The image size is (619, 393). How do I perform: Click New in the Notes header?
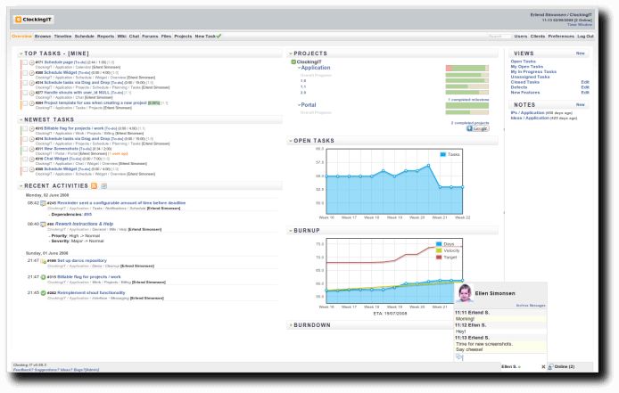(580, 105)
